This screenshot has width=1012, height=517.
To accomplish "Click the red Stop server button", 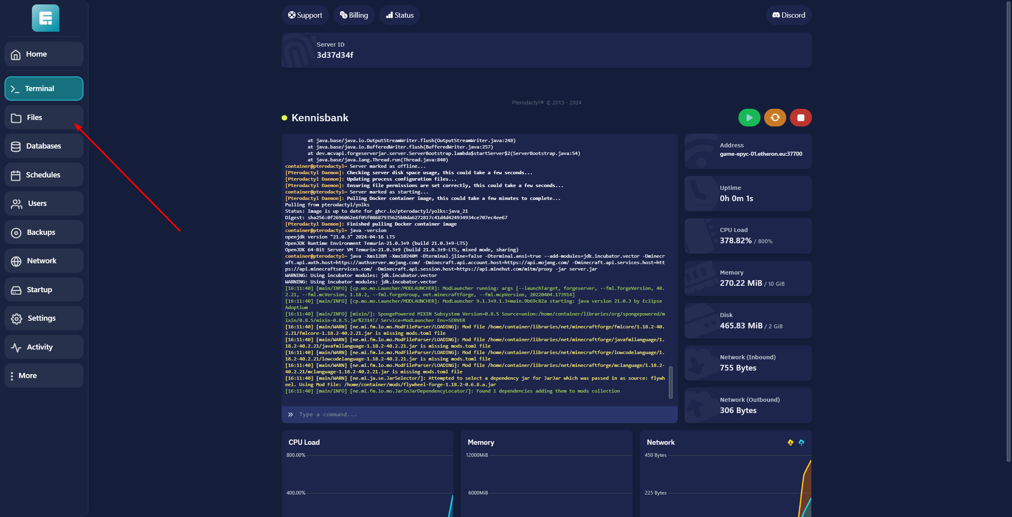I will point(800,118).
